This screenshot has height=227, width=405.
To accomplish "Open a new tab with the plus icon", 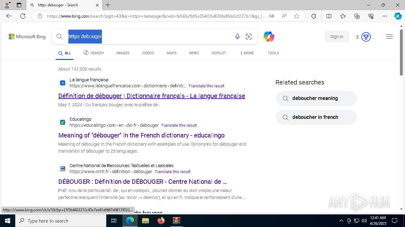I will [108, 5].
